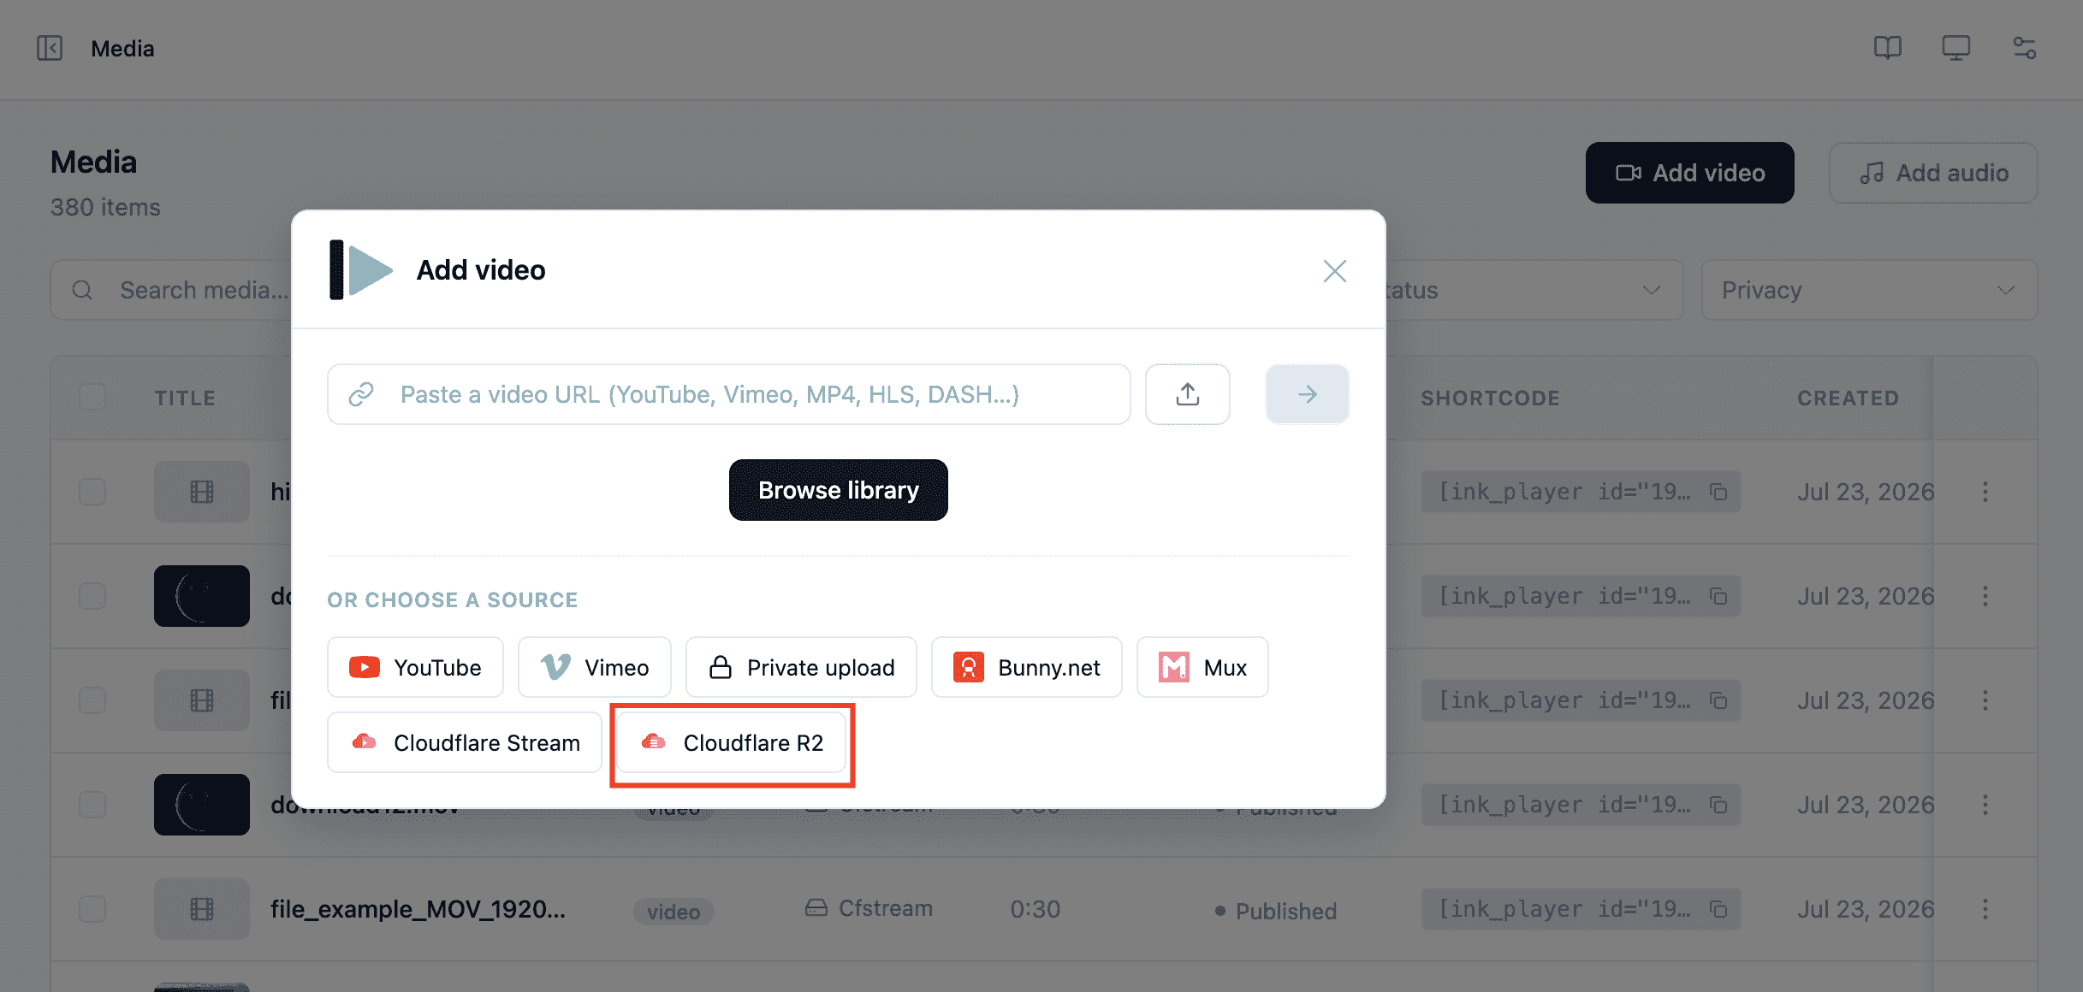The width and height of the screenshot is (2083, 992).
Task: Choose Cloudflare Stream source
Action: click(465, 742)
